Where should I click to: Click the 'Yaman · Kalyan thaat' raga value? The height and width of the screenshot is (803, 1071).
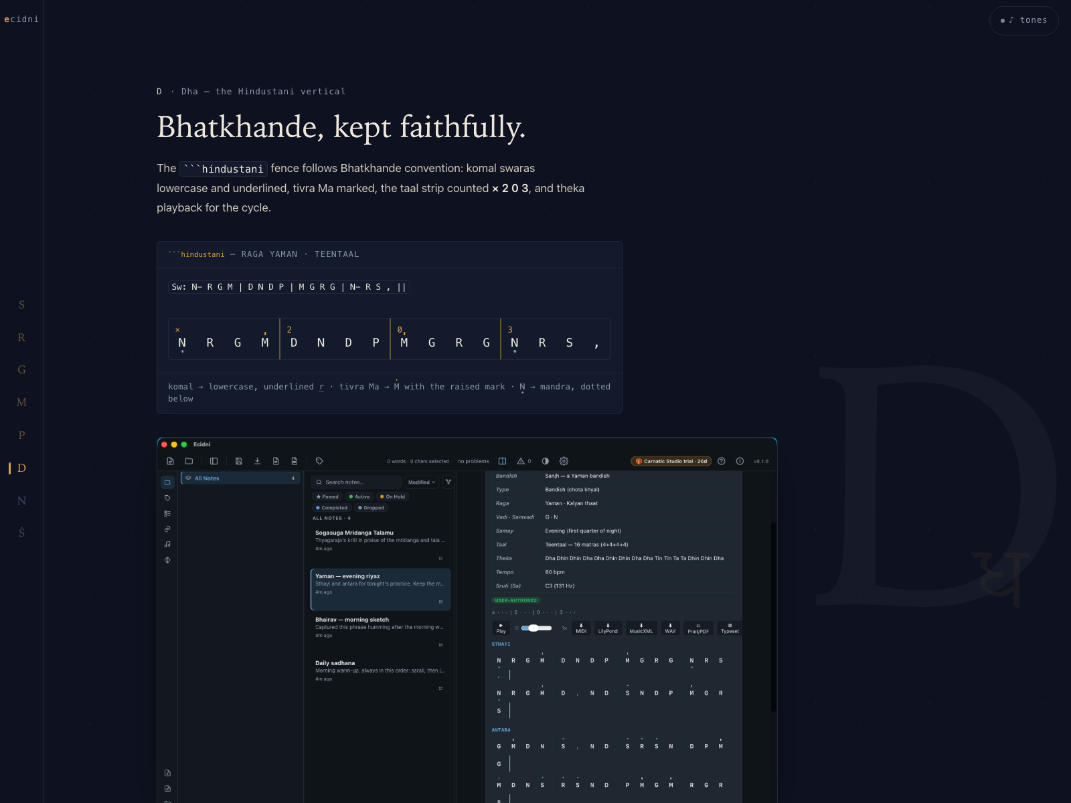tap(572, 503)
